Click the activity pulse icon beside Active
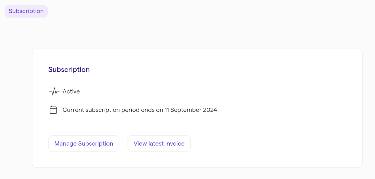The image size is (375, 179). [54, 91]
